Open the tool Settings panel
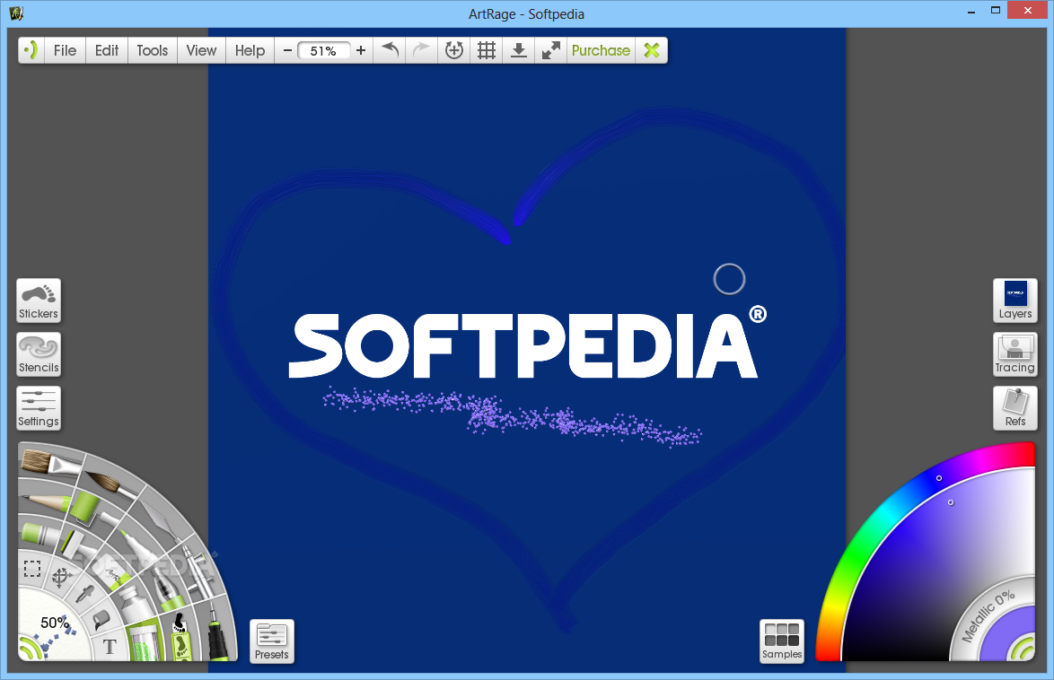Viewport: 1054px width, 680px height. (39, 408)
